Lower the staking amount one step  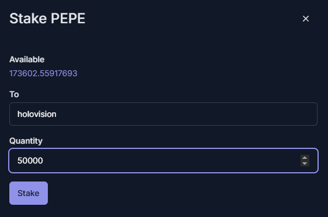coord(305,163)
